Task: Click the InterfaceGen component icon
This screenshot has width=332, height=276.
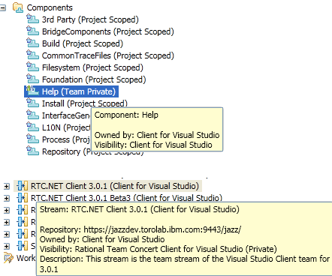Action: coord(32,115)
